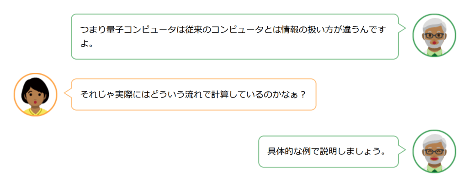Select the top speech bubble about 量子コンピュータ
Viewport: 467px width, 184px height.
[x=234, y=36]
